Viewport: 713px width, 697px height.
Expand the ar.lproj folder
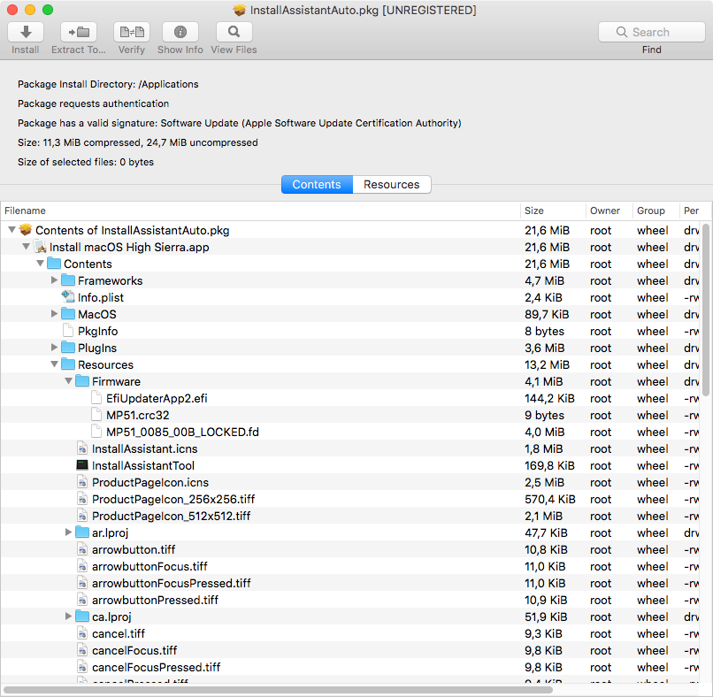[x=69, y=532]
